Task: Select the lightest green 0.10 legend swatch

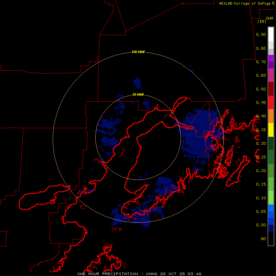Action: [271, 198]
